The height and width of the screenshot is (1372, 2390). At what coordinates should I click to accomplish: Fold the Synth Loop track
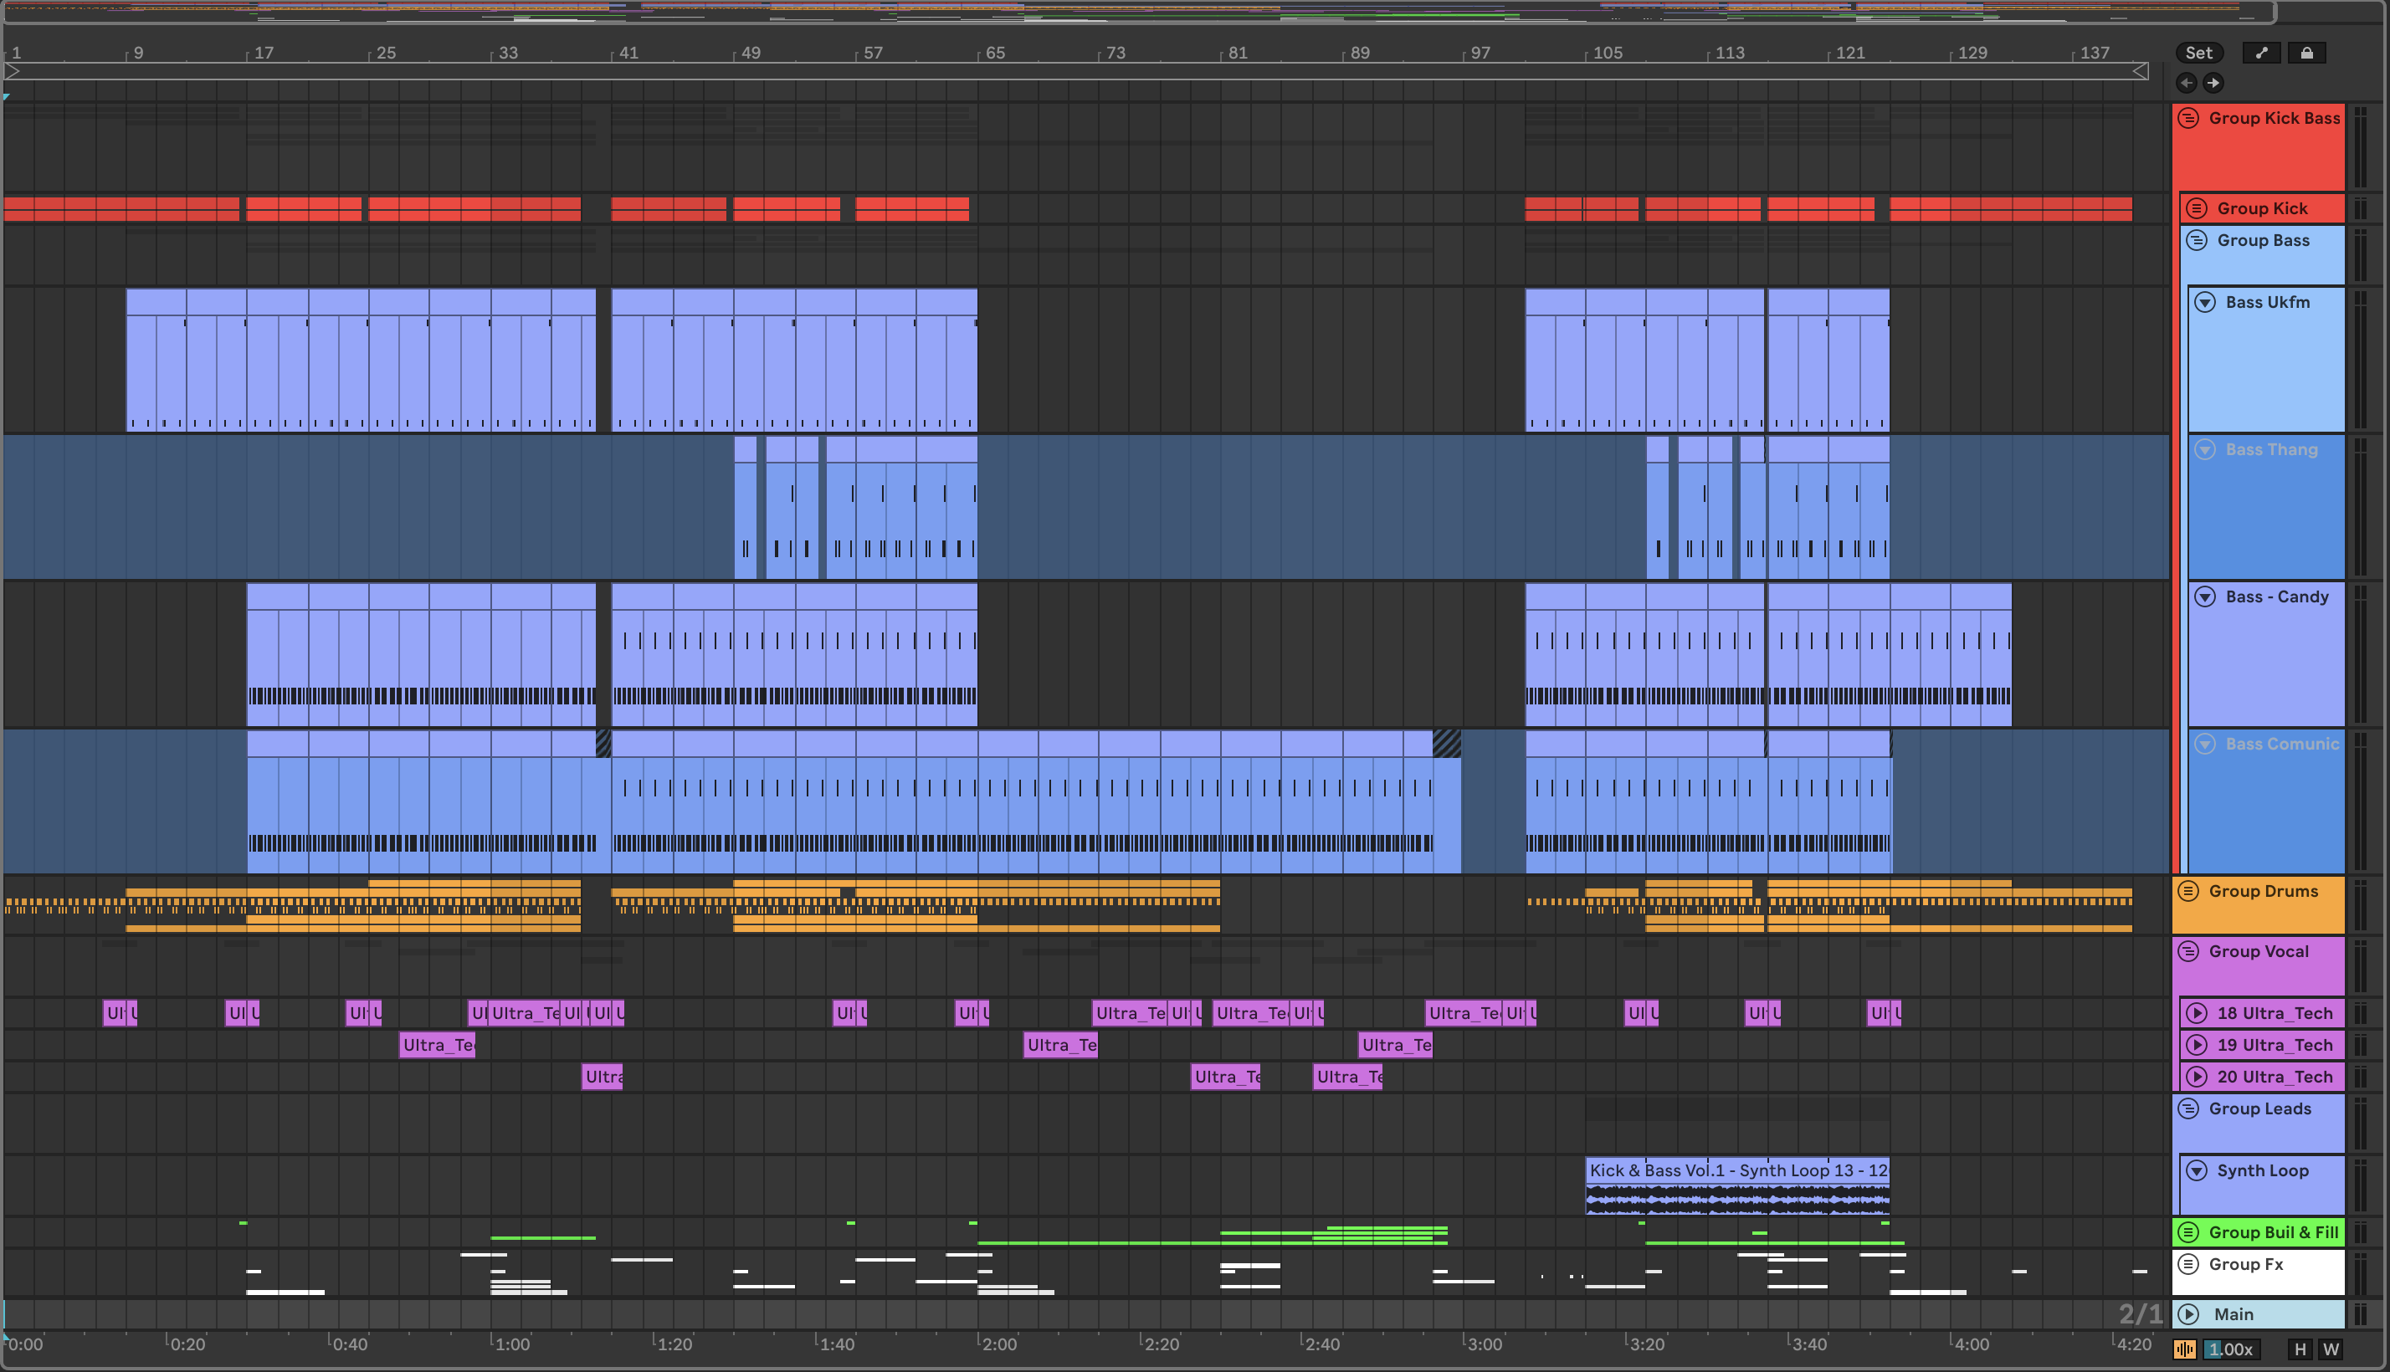click(2196, 1170)
